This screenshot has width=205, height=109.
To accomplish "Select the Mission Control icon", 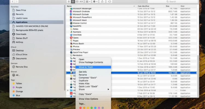I will pos(71,23).
